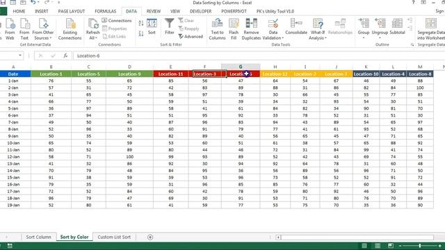Screen dimensions: 445x250
Task: Click Text to Columns
Action: (217, 28)
